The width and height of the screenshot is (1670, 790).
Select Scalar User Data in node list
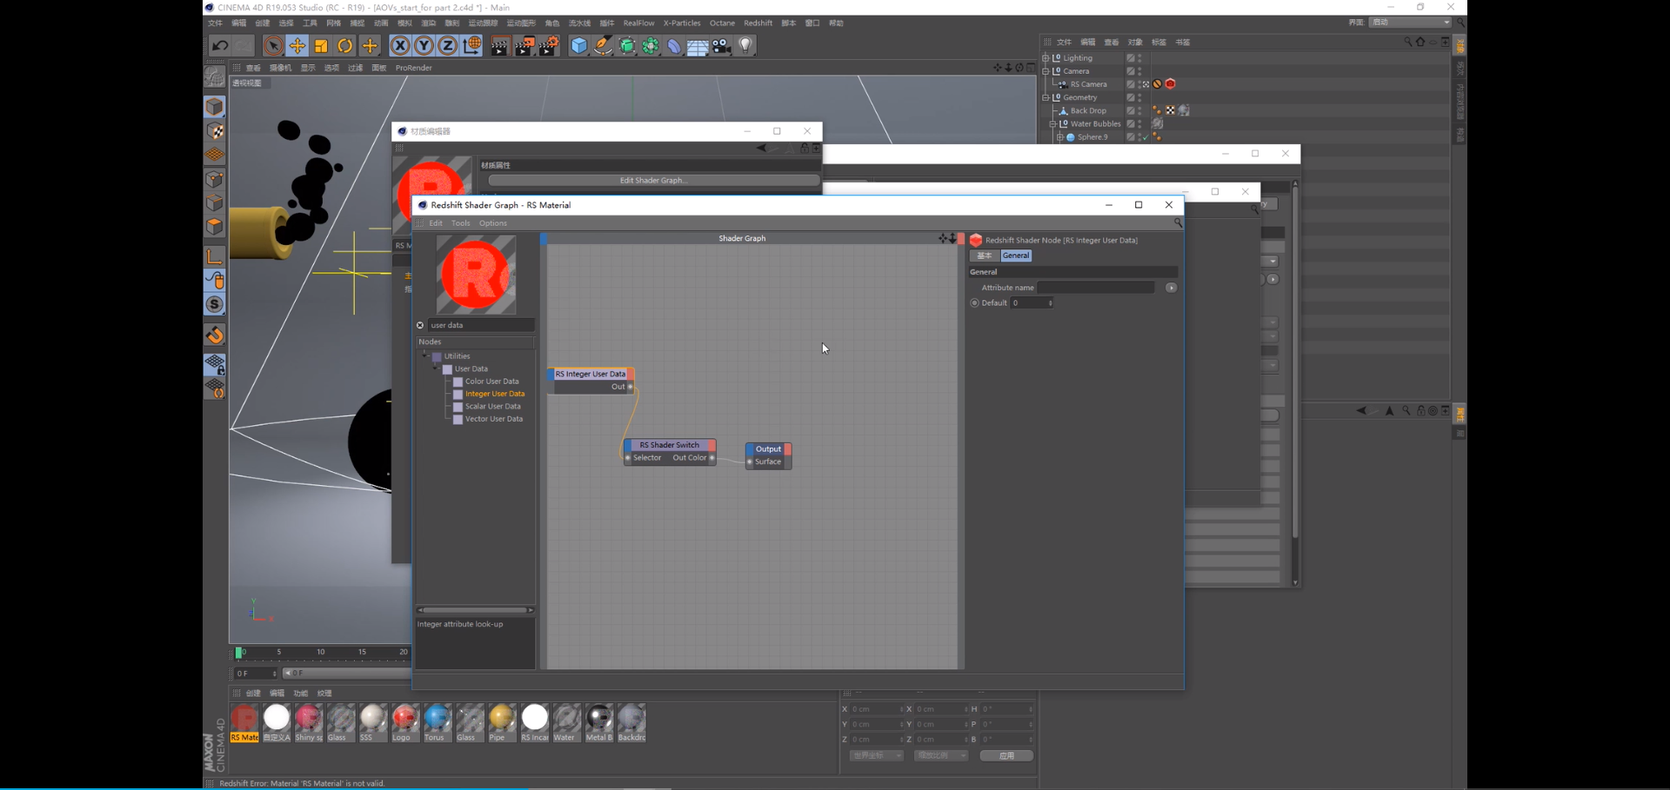492,407
